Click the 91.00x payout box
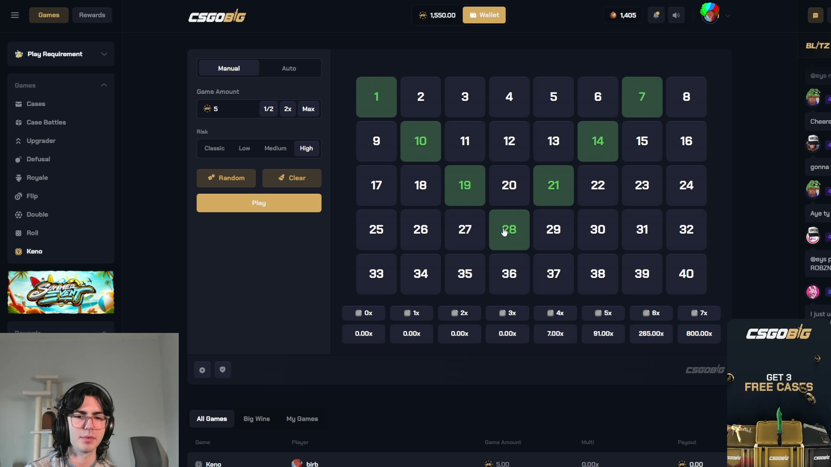Image resolution: width=831 pixels, height=467 pixels. pyautogui.click(x=603, y=334)
